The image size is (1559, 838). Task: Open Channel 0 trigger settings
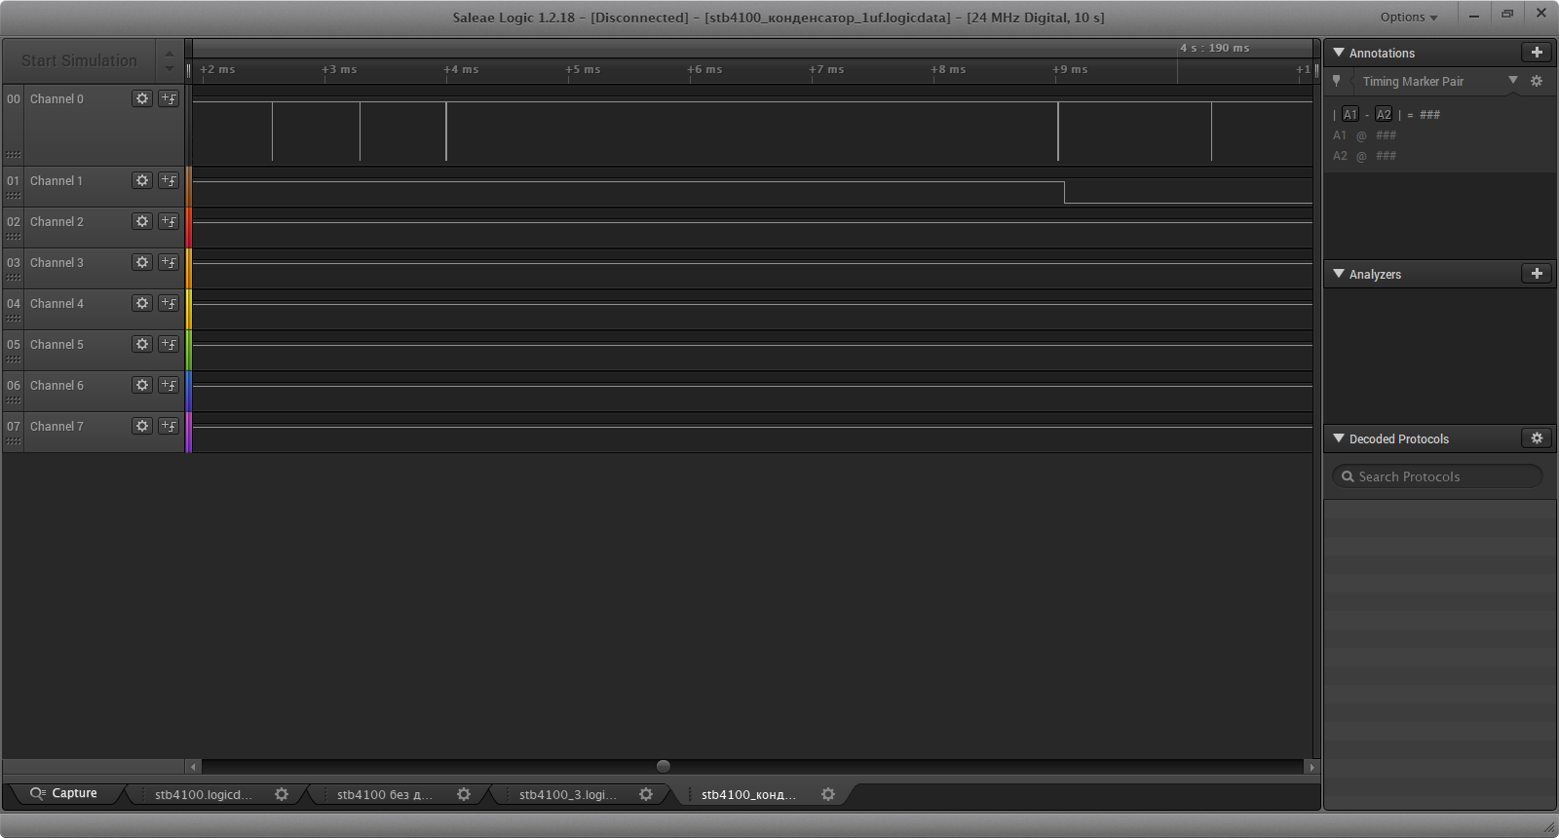[x=169, y=98]
